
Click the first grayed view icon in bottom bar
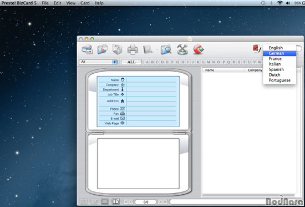[83, 202]
